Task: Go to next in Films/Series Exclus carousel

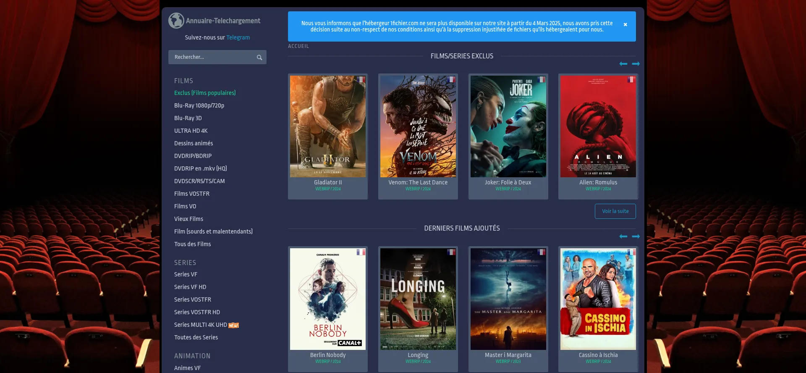Action: click(x=636, y=64)
